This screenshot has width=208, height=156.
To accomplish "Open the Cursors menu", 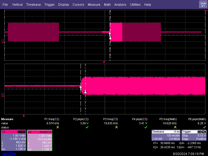I will click(x=78, y=5).
